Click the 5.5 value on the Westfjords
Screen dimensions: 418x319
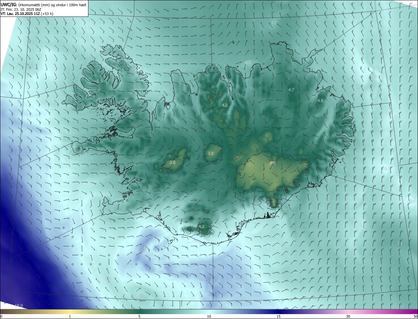click(100, 81)
